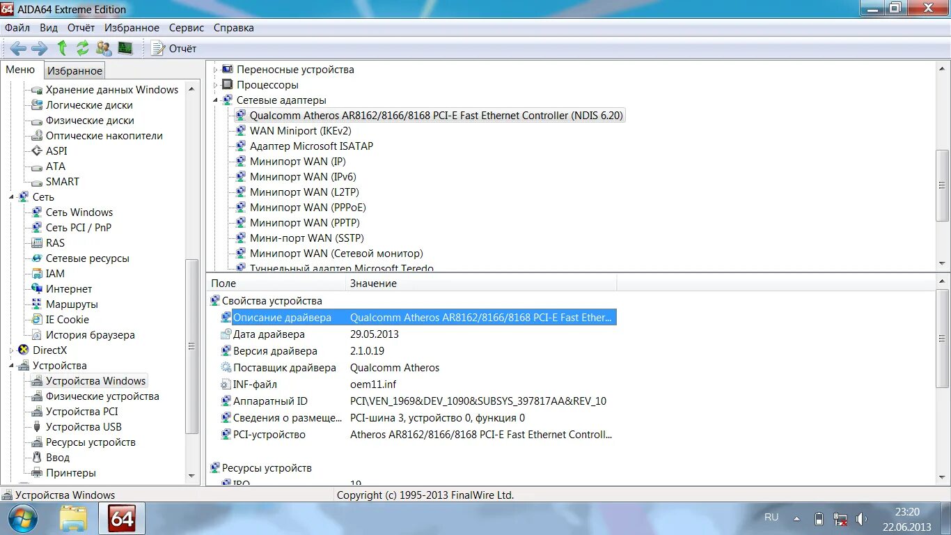Viewport: 951px width, 535px height.
Task: Click the RU language indicator in tray
Action: click(771, 517)
